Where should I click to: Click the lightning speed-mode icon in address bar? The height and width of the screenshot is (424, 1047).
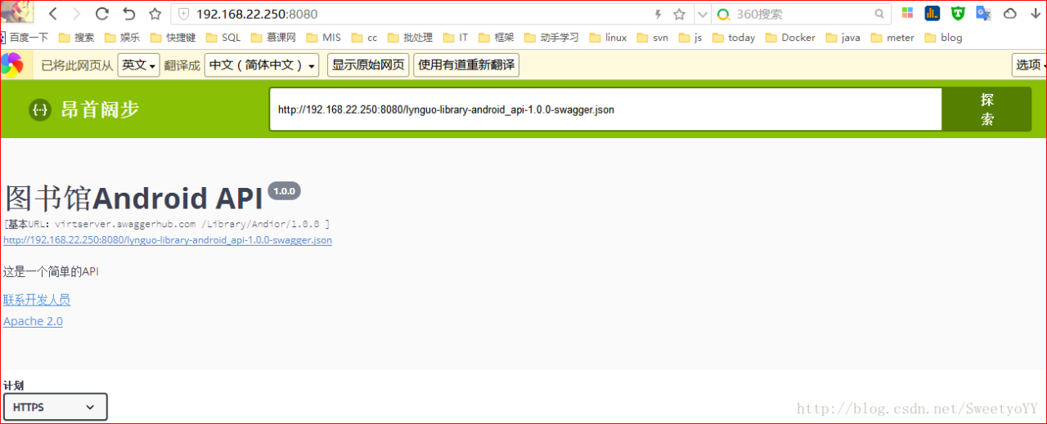(658, 14)
